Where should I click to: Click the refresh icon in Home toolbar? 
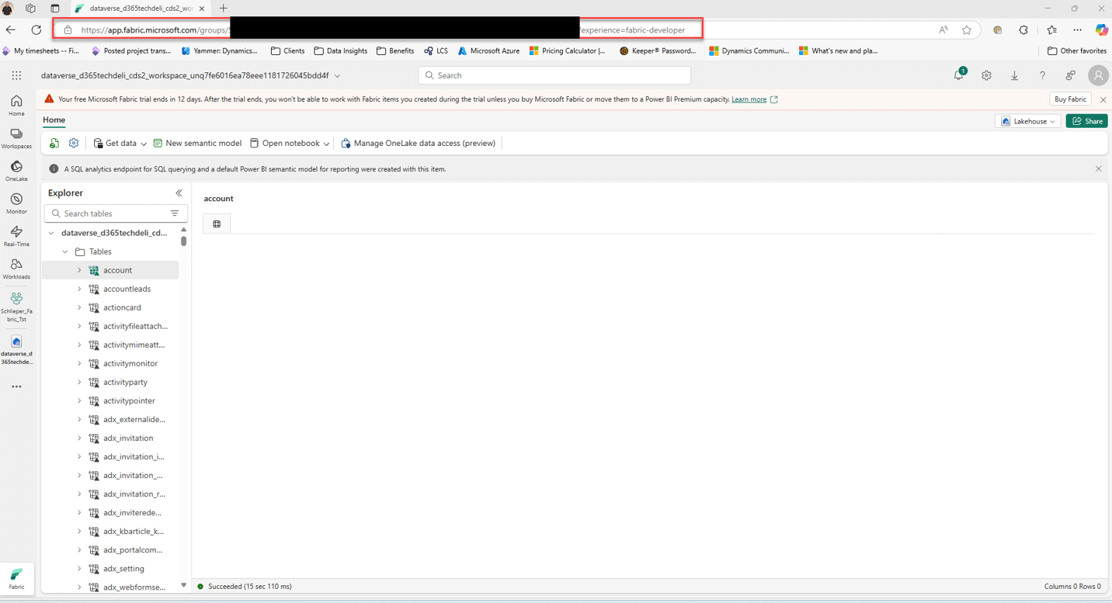(54, 143)
